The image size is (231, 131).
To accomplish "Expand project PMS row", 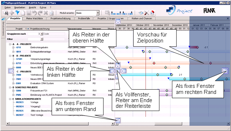I will coord(13,95).
